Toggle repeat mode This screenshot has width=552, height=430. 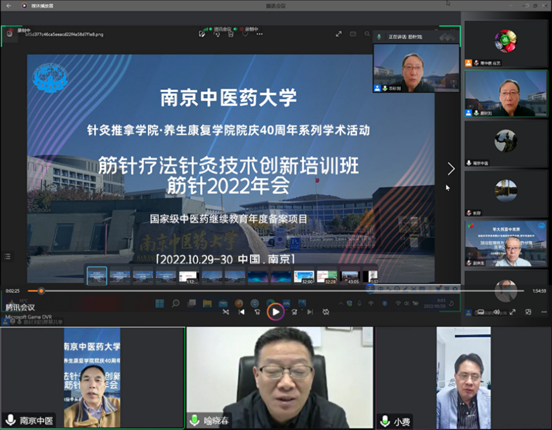(326, 312)
